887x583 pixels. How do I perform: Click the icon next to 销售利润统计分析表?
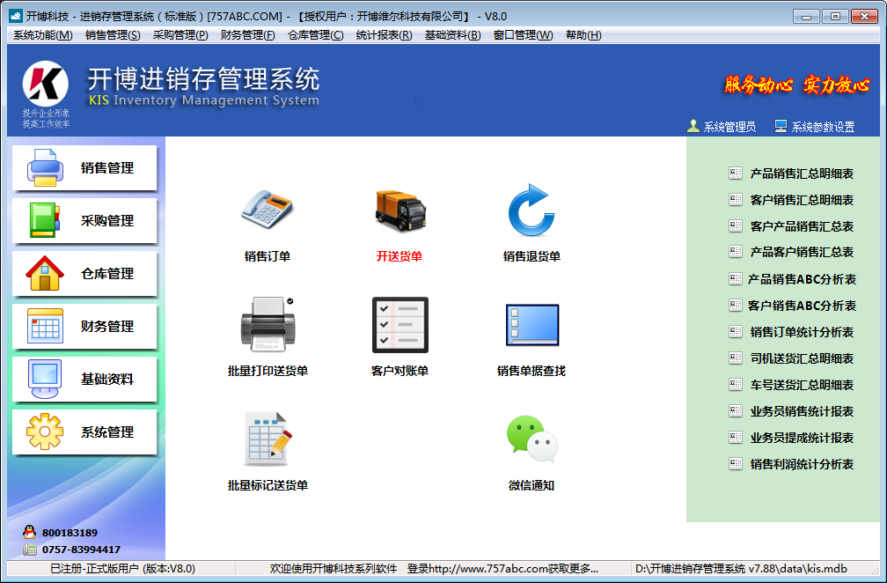click(x=736, y=464)
